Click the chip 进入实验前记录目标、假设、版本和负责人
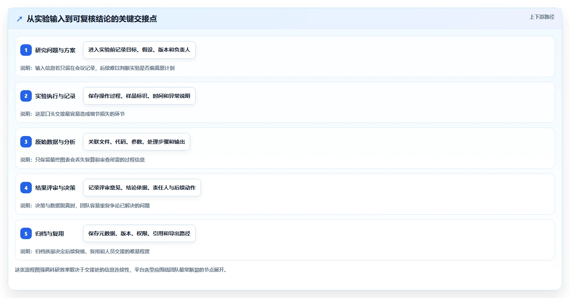Viewport: 570px width, 298px height. coord(139,50)
